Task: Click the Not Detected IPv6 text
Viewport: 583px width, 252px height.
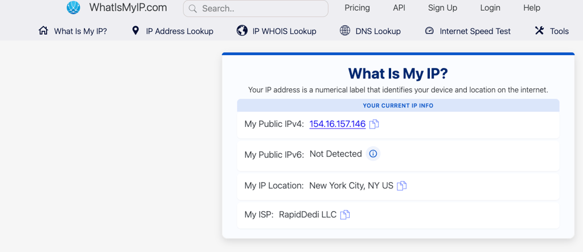Action: [x=335, y=154]
